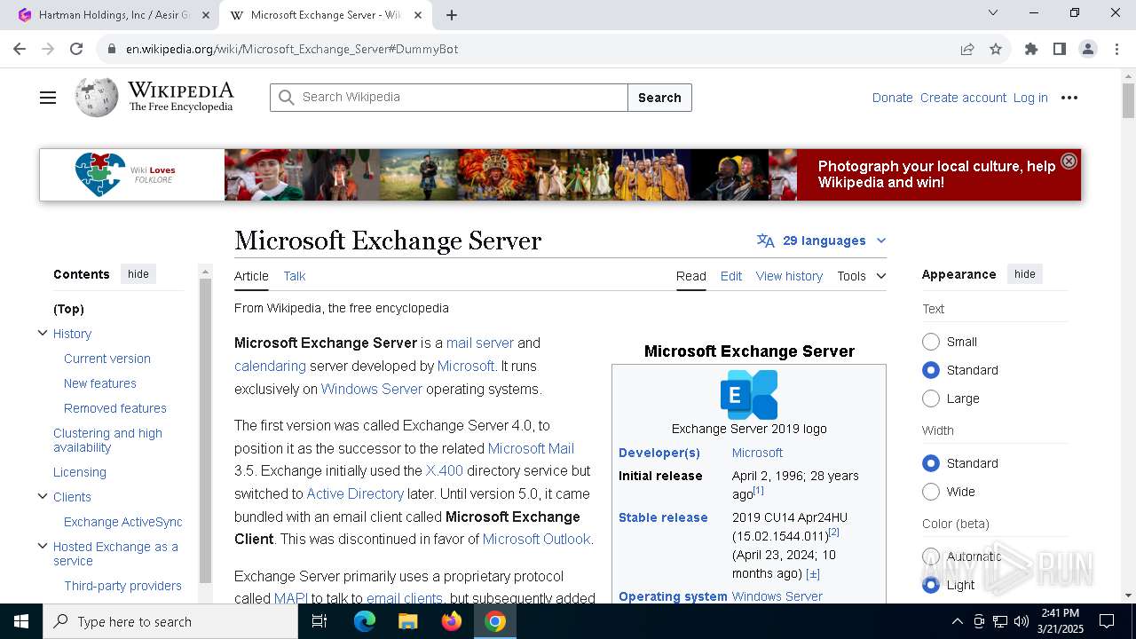The width and height of the screenshot is (1136, 639).
Task: Select the Article tab
Action: [251, 276]
